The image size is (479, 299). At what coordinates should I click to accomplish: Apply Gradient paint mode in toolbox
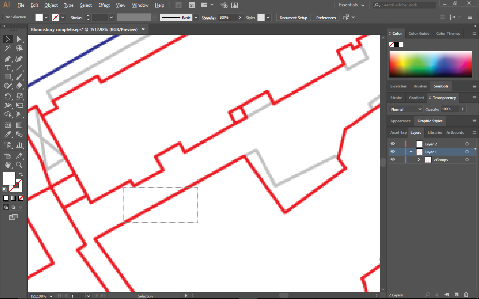[13, 198]
